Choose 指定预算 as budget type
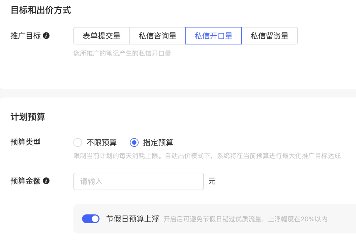The height and width of the screenshot is (249, 356). click(134, 142)
